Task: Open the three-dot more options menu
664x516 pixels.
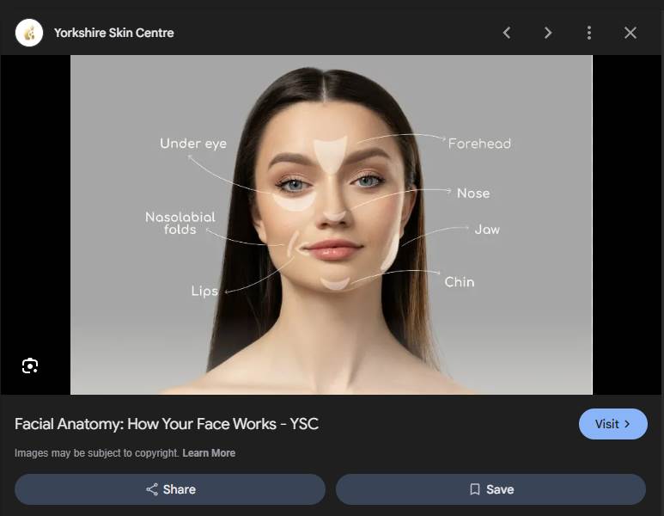Action: point(589,33)
